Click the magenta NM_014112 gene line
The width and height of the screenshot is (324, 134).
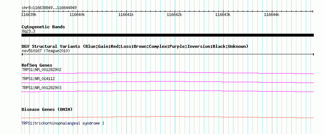(x=167, y=82)
